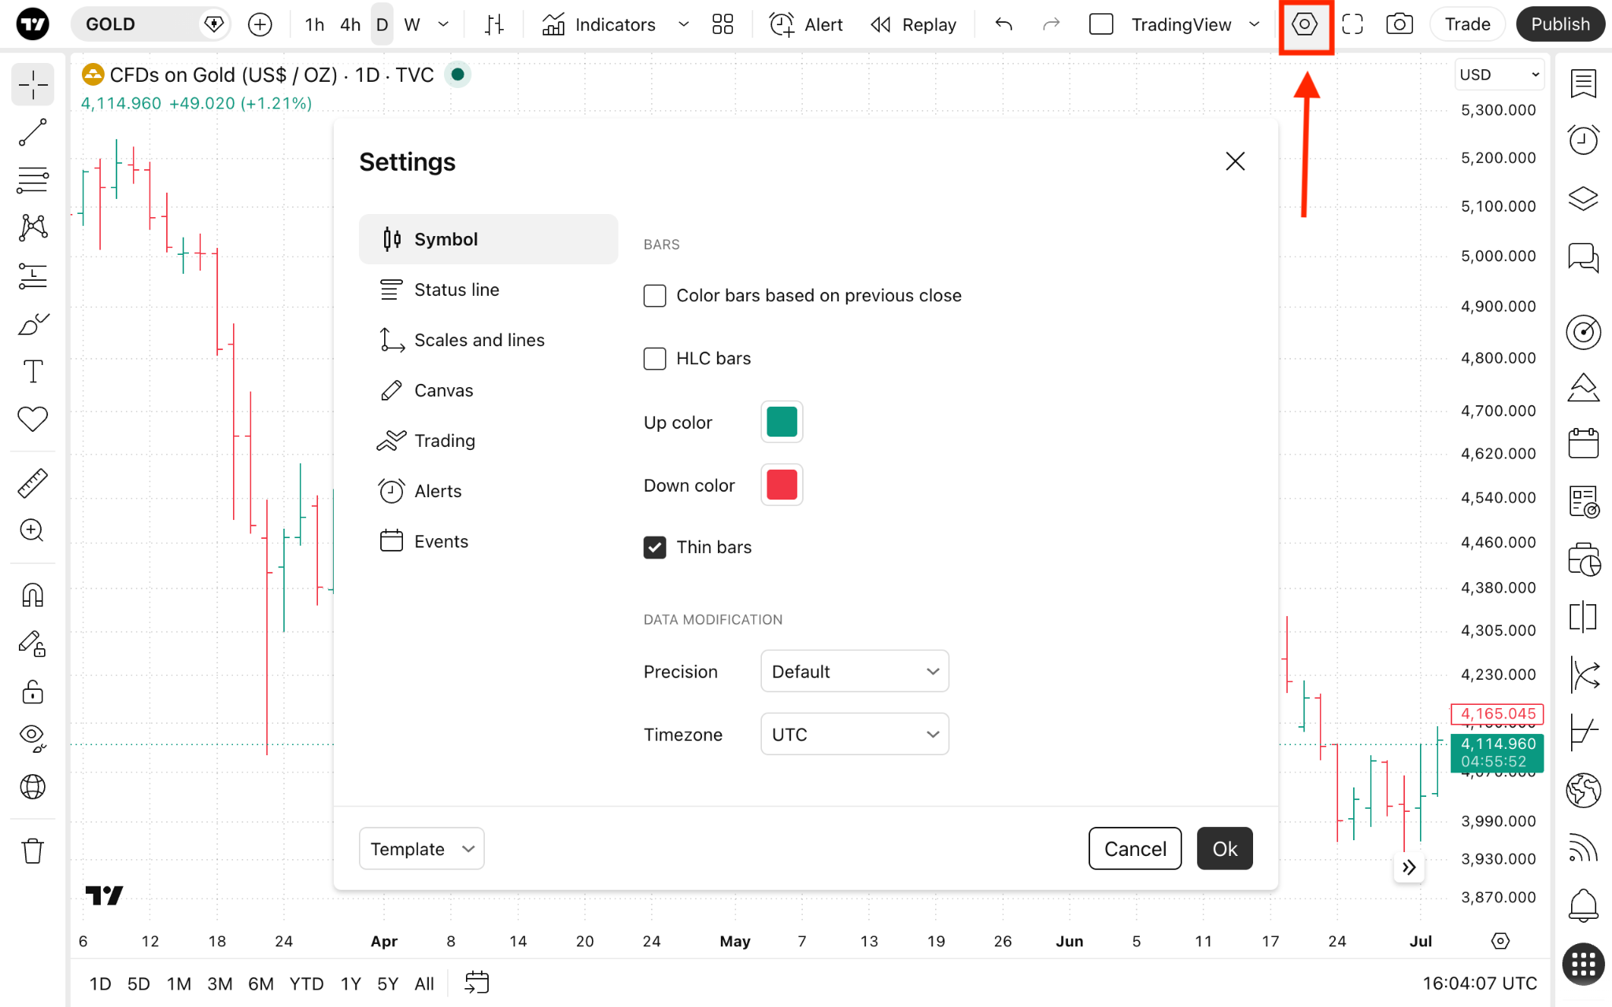Open the Down color swatch
Viewport: 1612px width, 1007px height.
[x=782, y=485]
